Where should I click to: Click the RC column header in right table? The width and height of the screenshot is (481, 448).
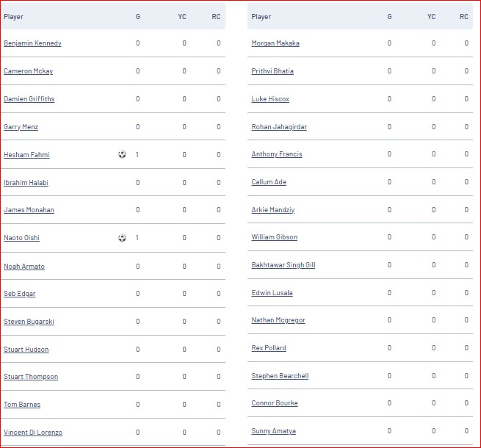point(464,17)
